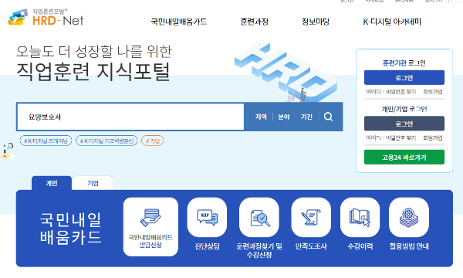Click the HRD-Net logo

pos(46,18)
